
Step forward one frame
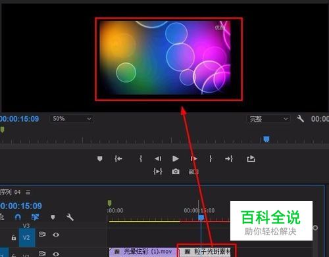click(193, 158)
